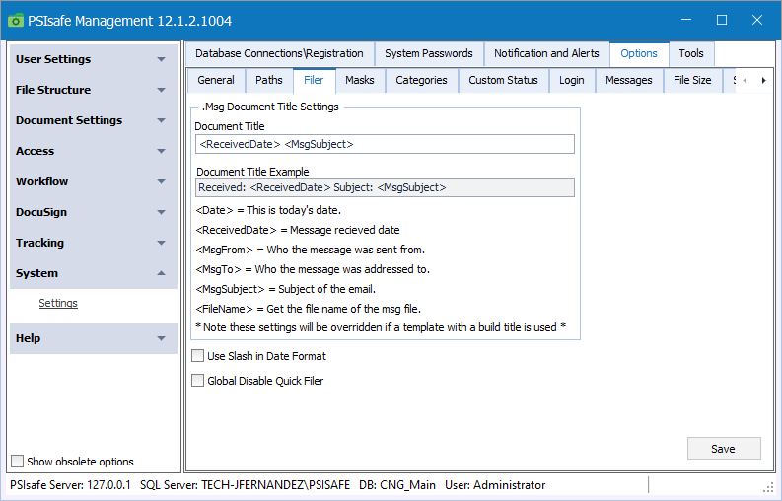This screenshot has height=501, width=782.
Task: Open the System Passwords tab
Action: (x=429, y=53)
